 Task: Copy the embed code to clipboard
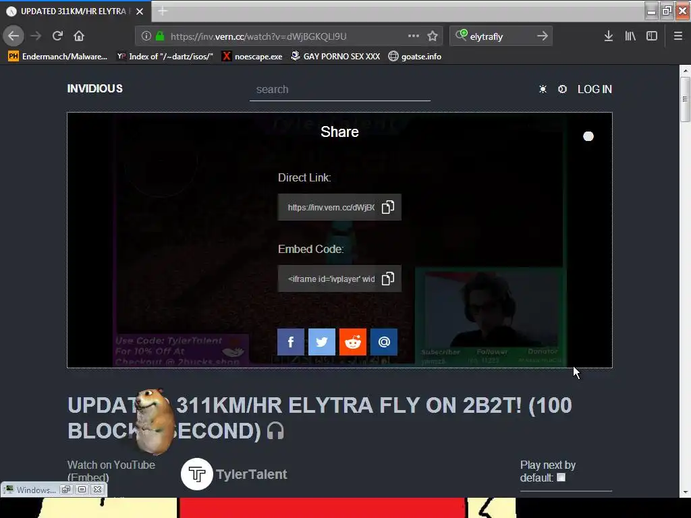tap(388, 279)
